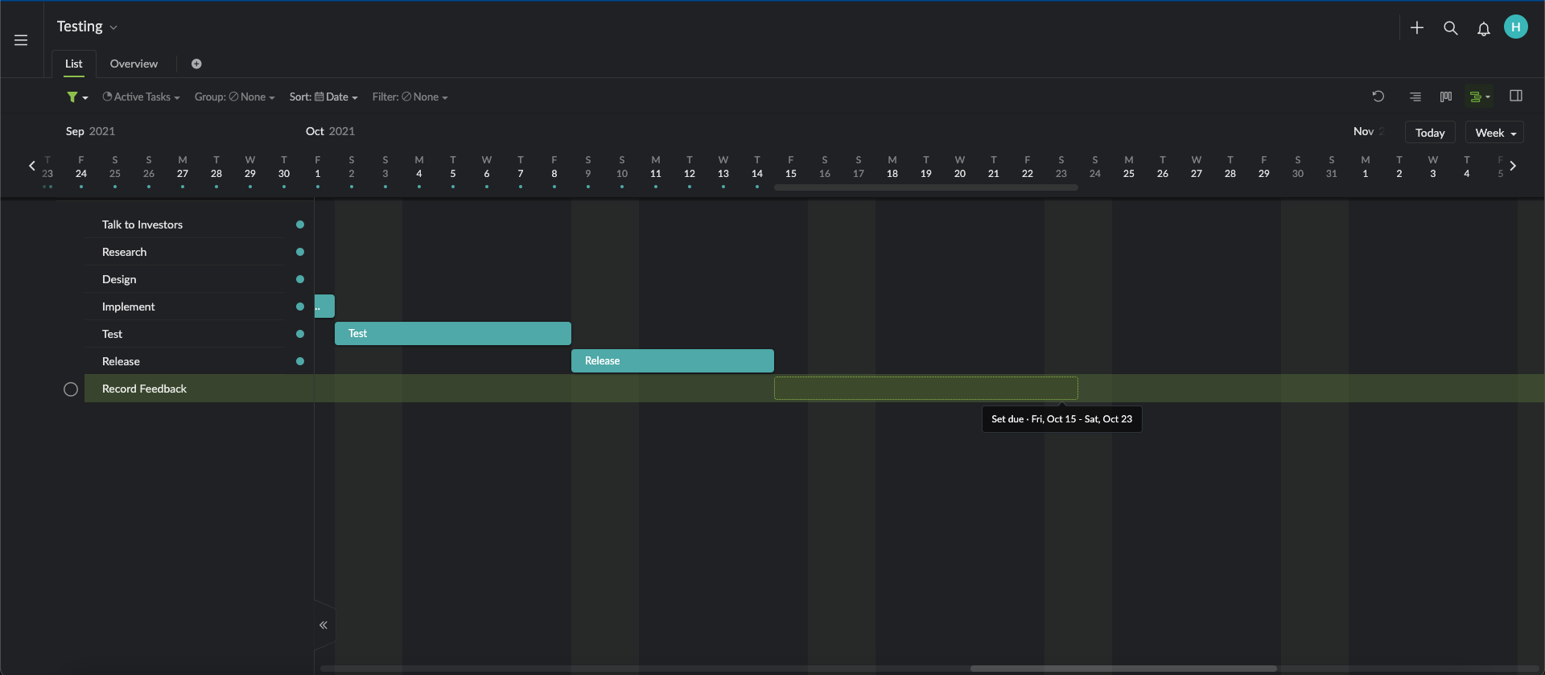This screenshot has height=675, width=1545.
Task: Click the horizontal scrollbar at bottom
Action: 1123,669
